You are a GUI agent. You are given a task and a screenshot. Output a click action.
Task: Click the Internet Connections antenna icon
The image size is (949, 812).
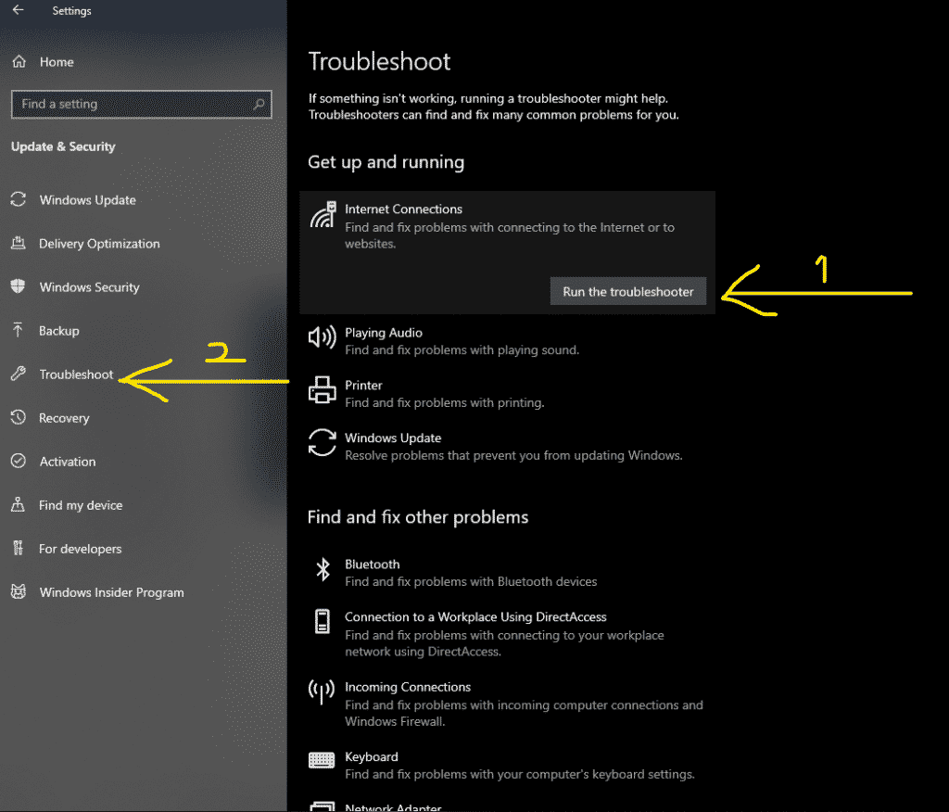click(323, 214)
